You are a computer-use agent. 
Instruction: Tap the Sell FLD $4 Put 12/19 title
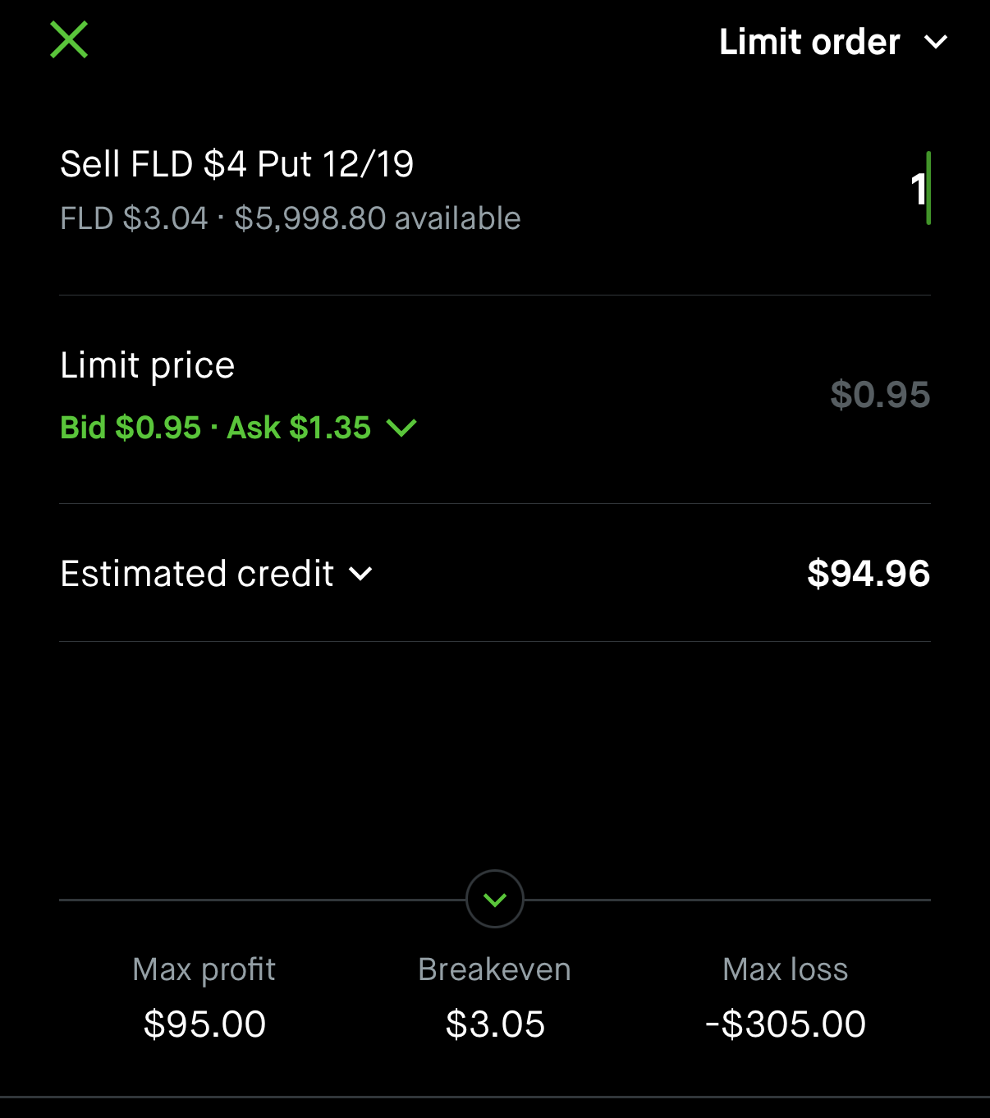236,164
